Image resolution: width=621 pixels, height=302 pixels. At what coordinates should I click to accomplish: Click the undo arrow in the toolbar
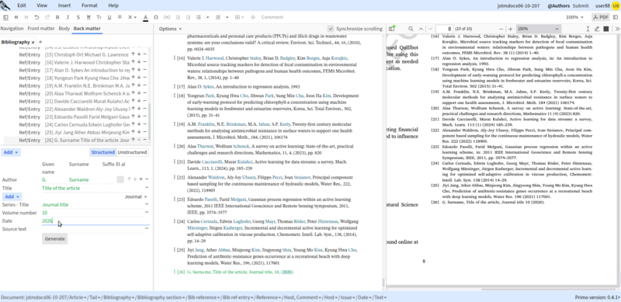[36, 17]
